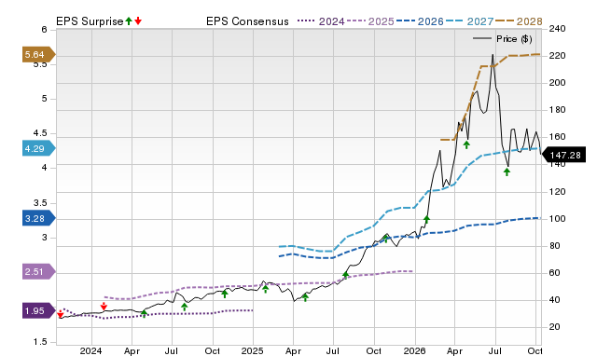The image size is (597, 356).
Task: Click the EPS Surprise heading
Action: (90, 21)
